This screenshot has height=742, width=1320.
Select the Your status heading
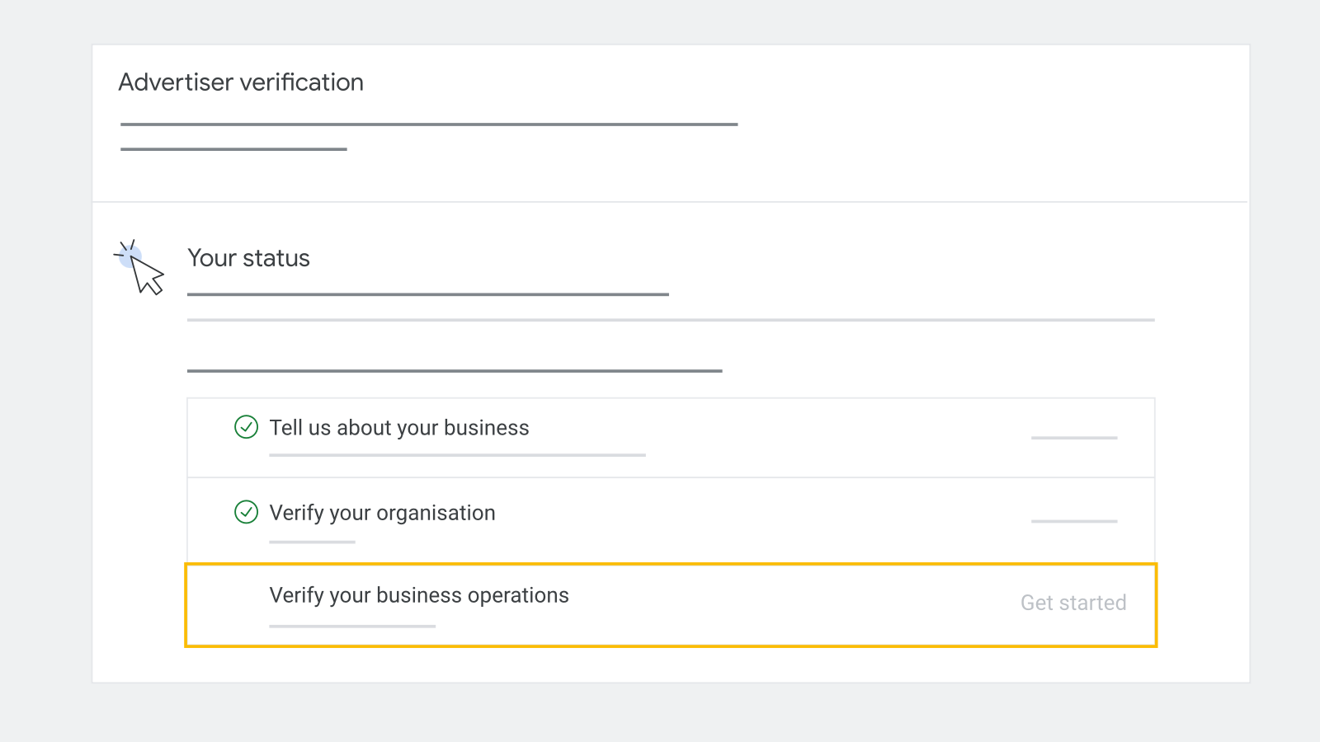pos(248,258)
